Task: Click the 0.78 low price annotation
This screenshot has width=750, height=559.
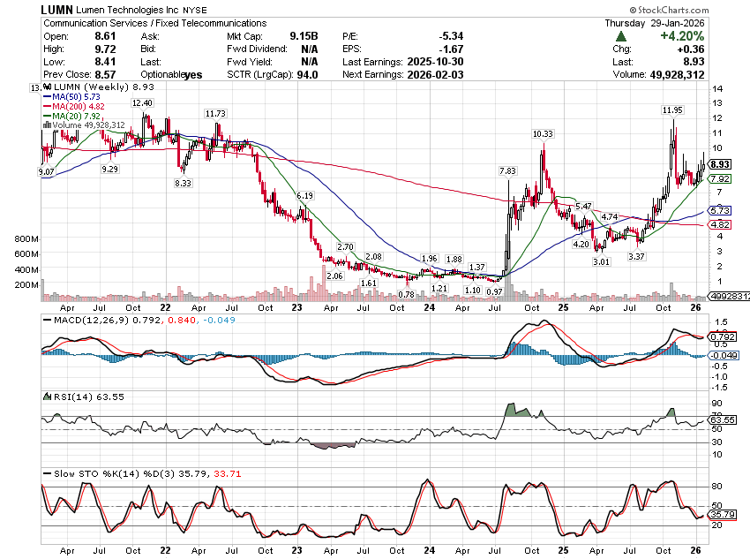Action: [407, 294]
